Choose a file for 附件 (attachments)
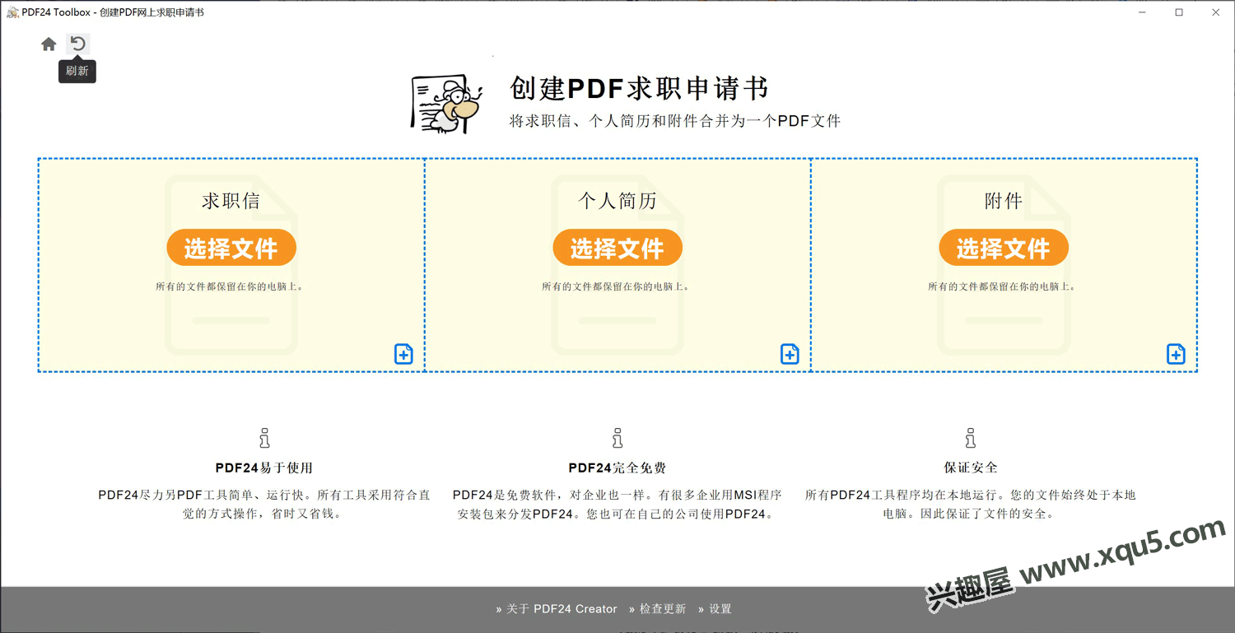This screenshot has width=1235, height=633. coord(1004,248)
